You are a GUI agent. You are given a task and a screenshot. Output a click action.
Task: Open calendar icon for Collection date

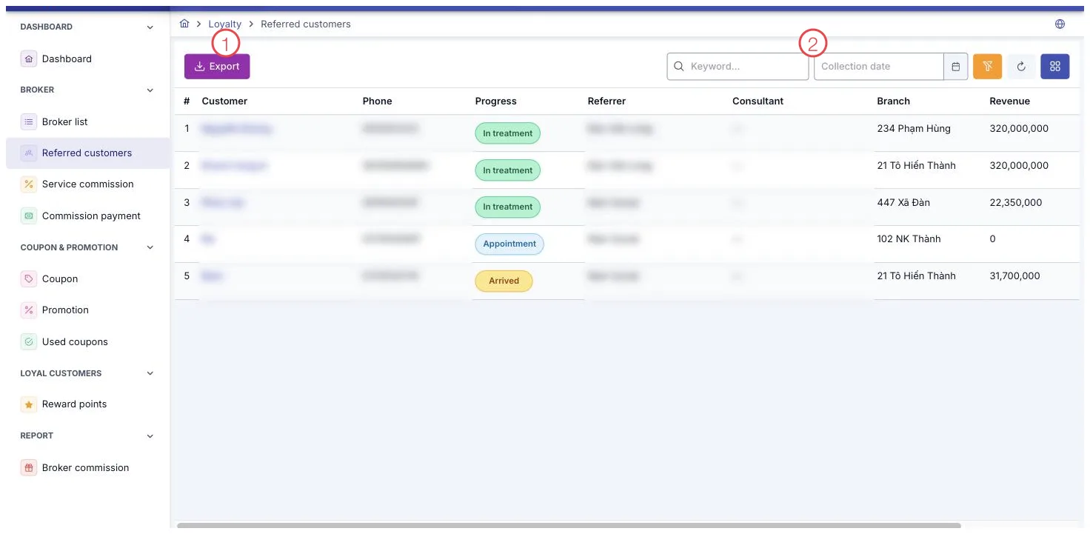(x=955, y=66)
